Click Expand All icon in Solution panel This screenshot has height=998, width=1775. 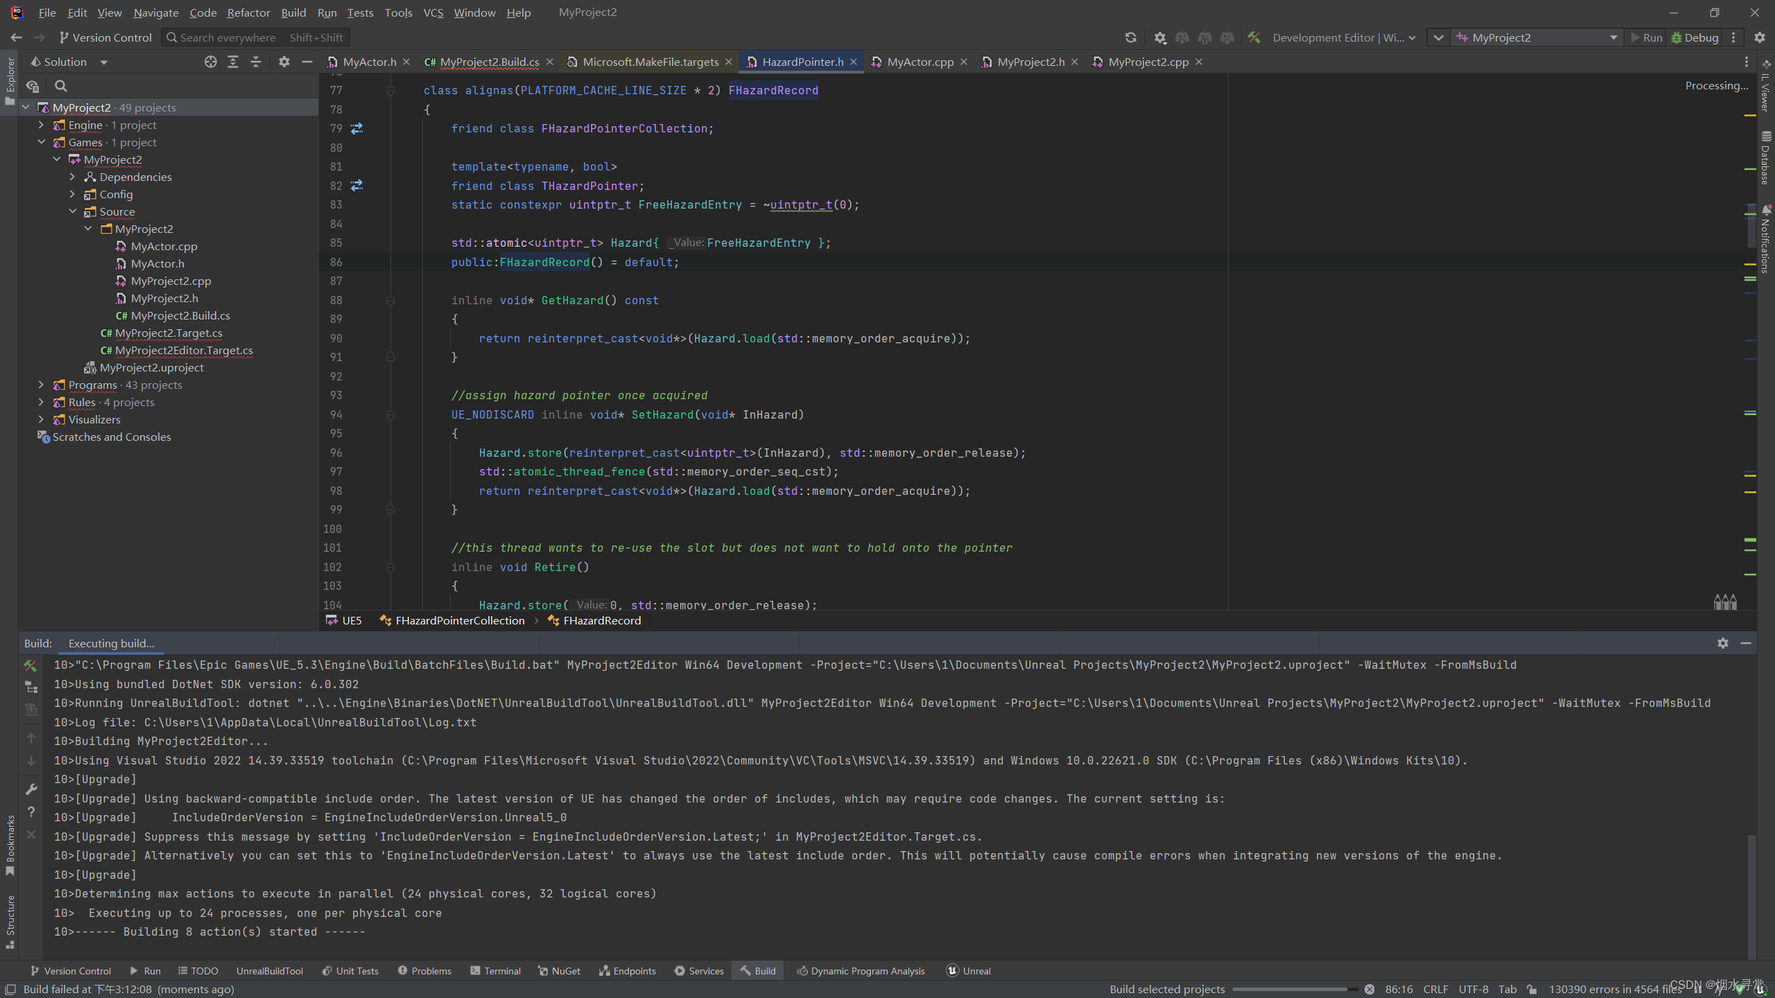click(233, 62)
